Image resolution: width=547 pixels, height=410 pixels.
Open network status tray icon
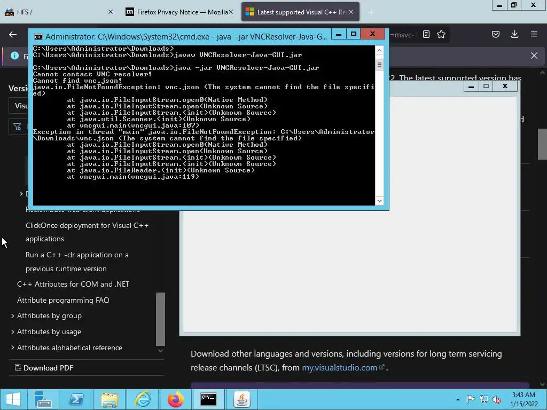[484, 399]
